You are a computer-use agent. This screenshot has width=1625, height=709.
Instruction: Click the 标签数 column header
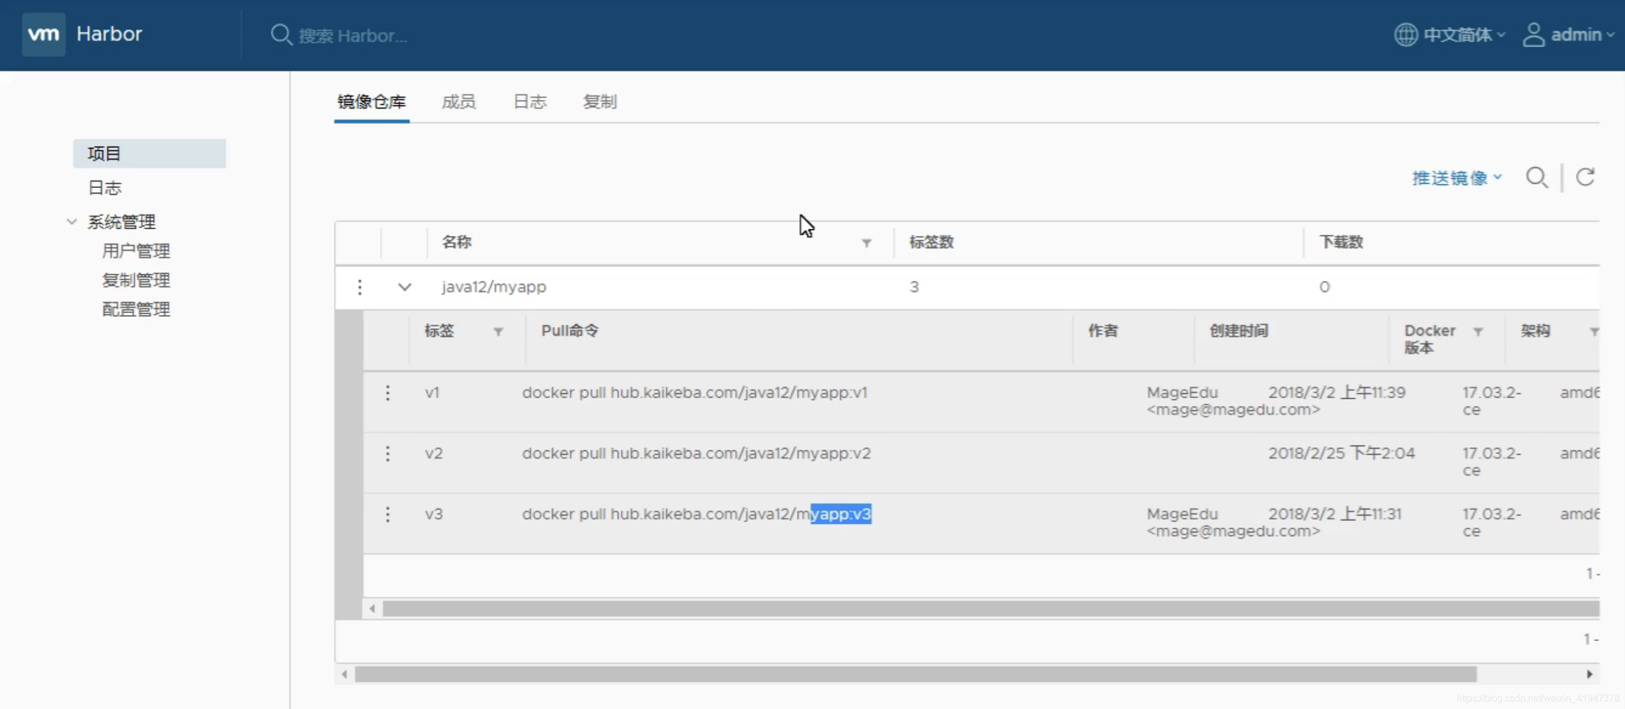point(931,243)
